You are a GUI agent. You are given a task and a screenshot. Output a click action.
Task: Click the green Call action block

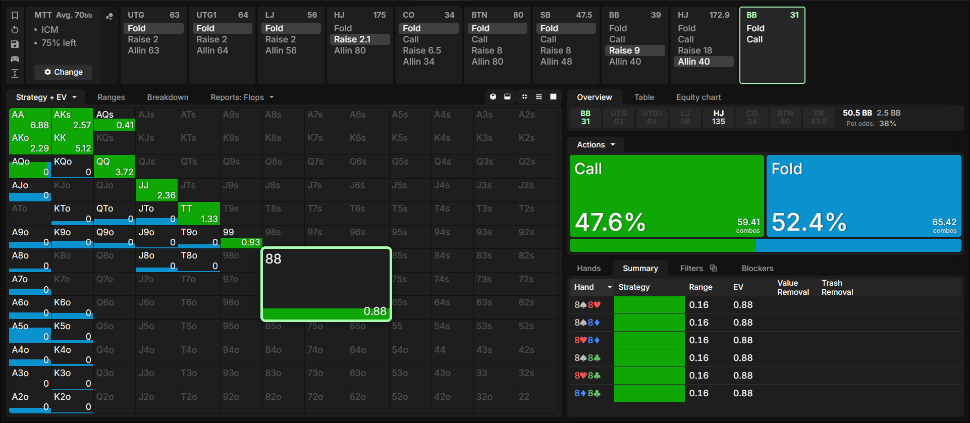(x=667, y=196)
